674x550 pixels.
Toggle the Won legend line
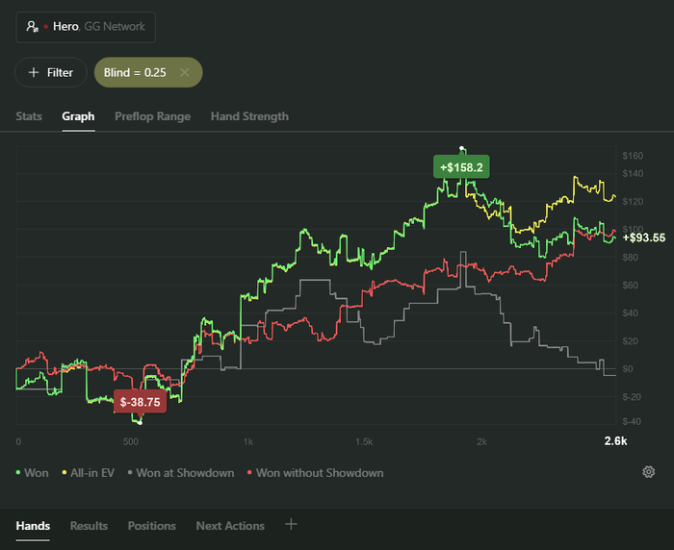tap(33, 473)
